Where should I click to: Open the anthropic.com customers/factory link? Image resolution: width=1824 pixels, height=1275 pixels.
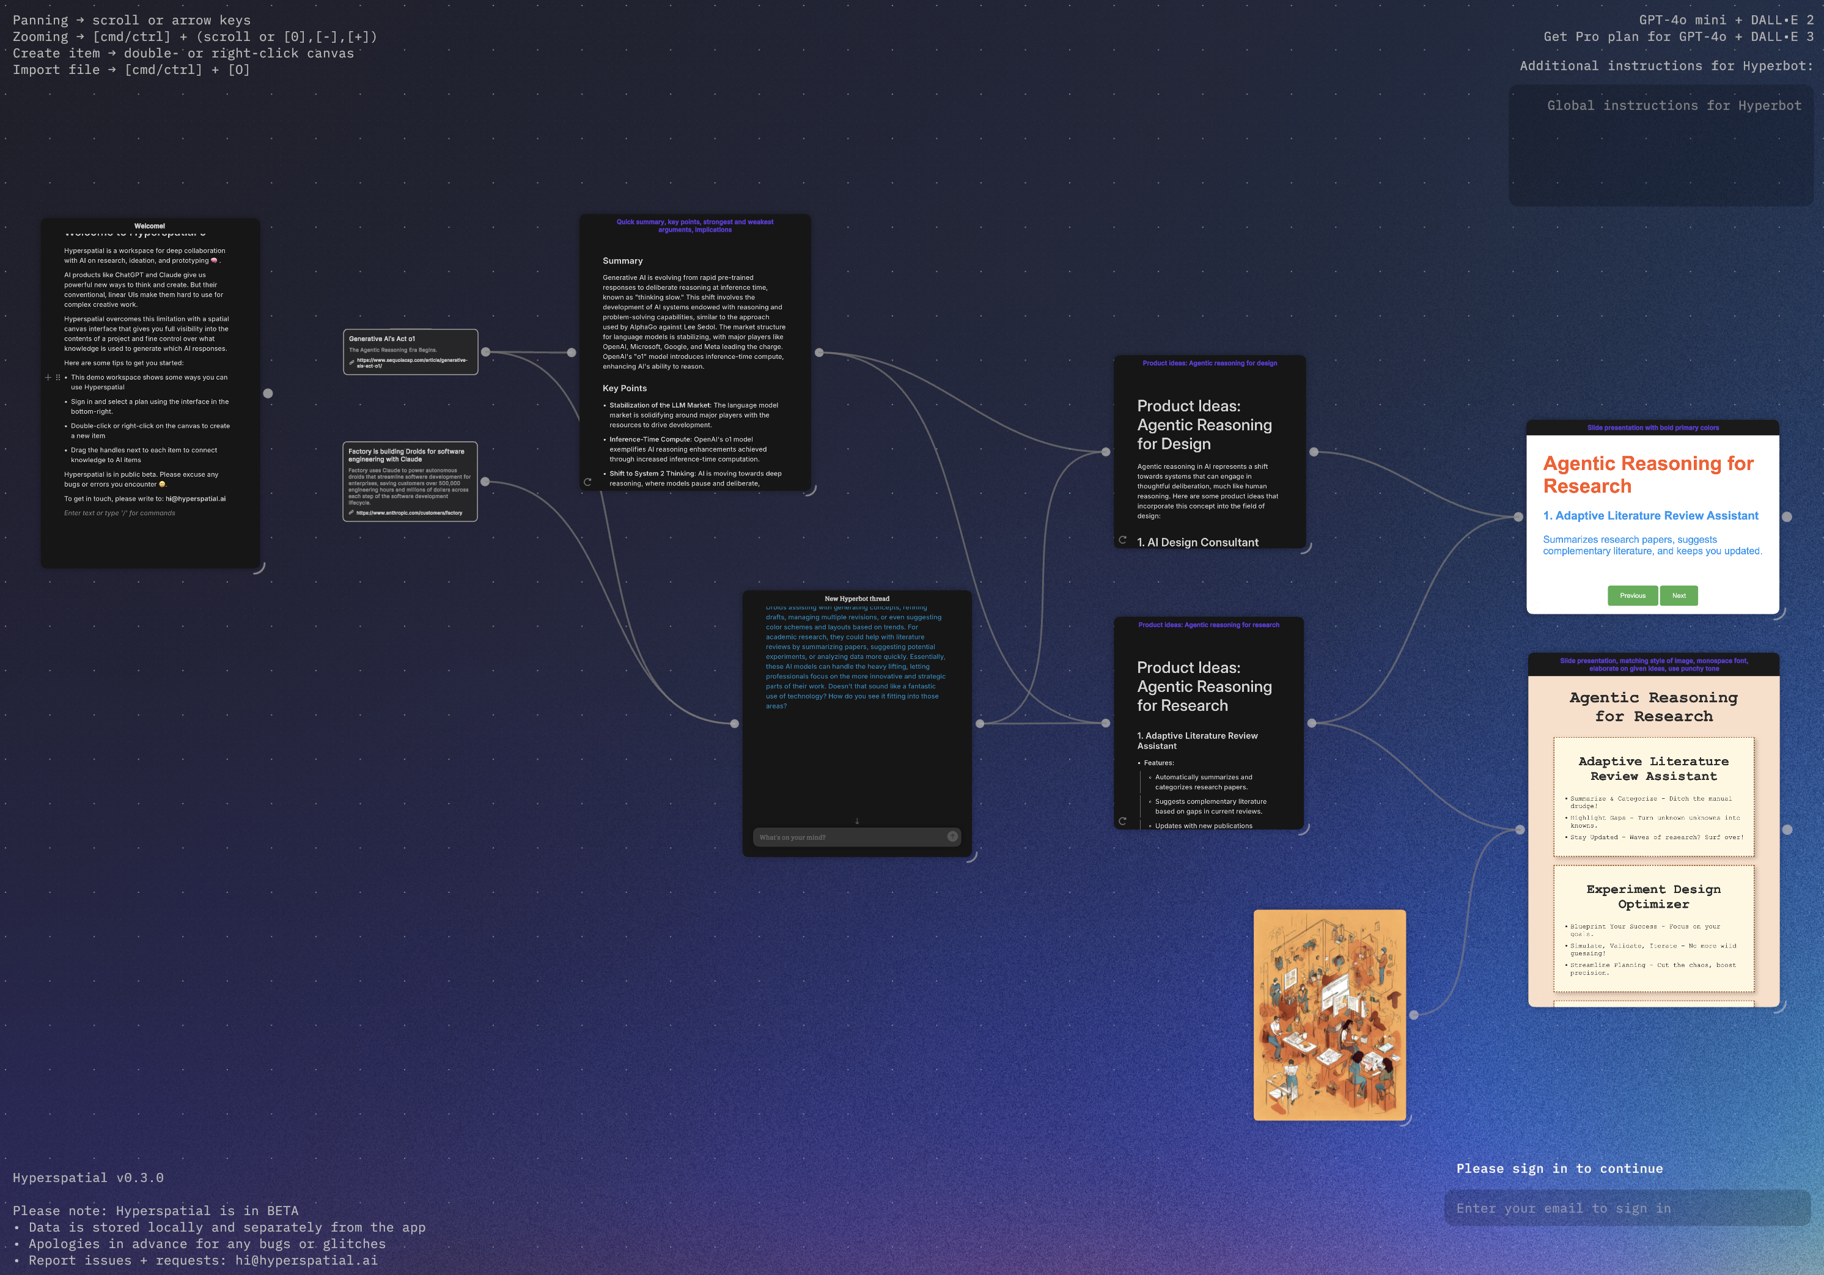pyautogui.click(x=409, y=512)
